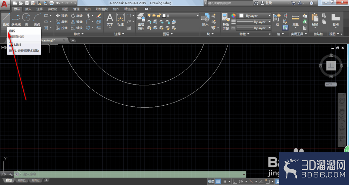Click the 复制 copy tool
The height and width of the screenshot is (185, 349).
(x=62, y=22)
